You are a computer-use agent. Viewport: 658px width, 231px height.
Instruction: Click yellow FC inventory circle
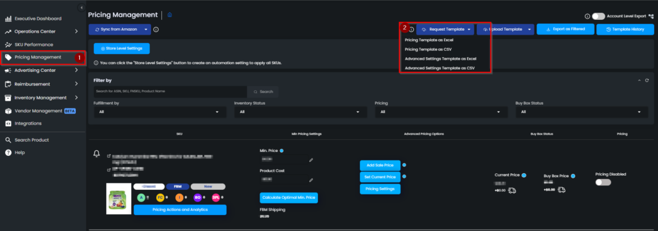(x=160, y=197)
